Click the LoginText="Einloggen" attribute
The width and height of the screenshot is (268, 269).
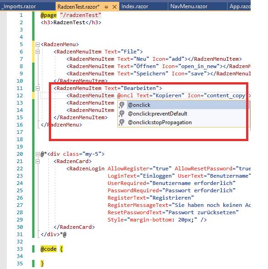click(x=141, y=176)
